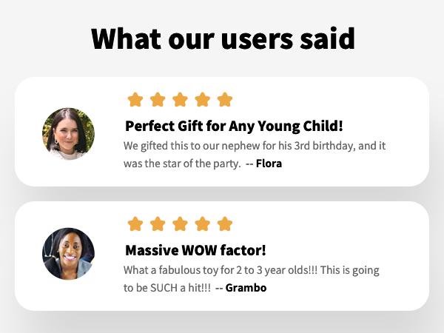The height and width of the screenshot is (333, 444).
Task: Click the third star in Flora's rating
Action: [x=180, y=99]
